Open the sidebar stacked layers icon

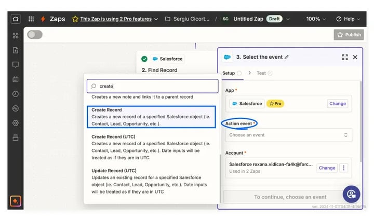coord(16,137)
